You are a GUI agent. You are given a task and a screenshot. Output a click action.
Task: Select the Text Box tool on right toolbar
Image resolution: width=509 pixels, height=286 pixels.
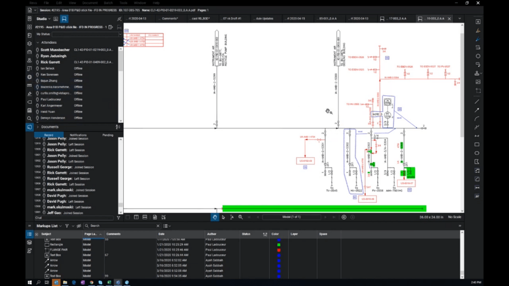point(478,22)
